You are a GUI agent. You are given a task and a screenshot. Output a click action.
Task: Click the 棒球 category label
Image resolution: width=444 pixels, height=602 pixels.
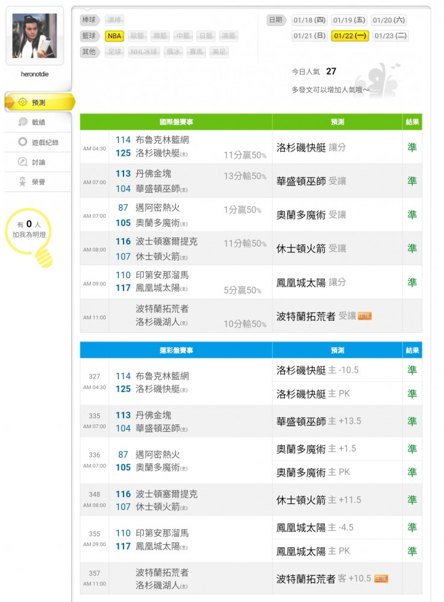pos(89,20)
